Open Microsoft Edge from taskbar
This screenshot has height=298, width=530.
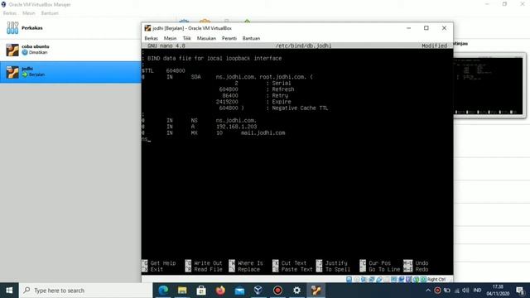[x=163, y=291]
